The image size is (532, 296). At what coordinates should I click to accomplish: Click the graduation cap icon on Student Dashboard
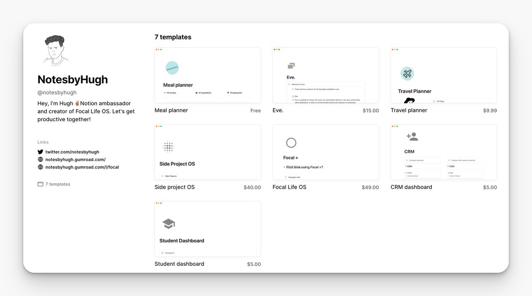(x=168, y=224)
